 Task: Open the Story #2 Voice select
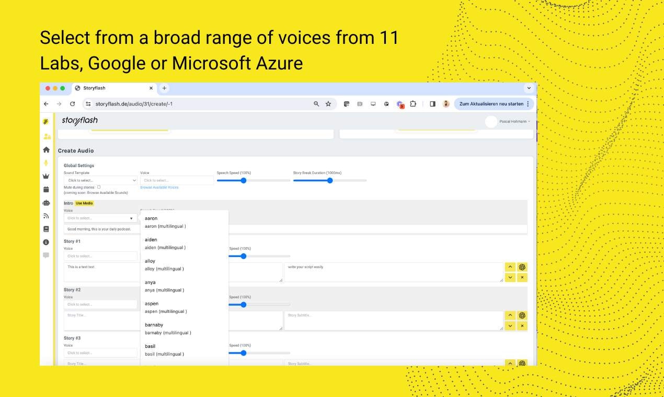pos(100,304)
